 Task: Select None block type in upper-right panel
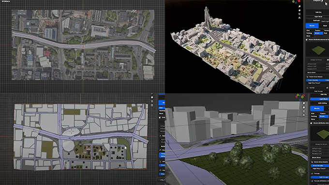(x=310, y=36)
